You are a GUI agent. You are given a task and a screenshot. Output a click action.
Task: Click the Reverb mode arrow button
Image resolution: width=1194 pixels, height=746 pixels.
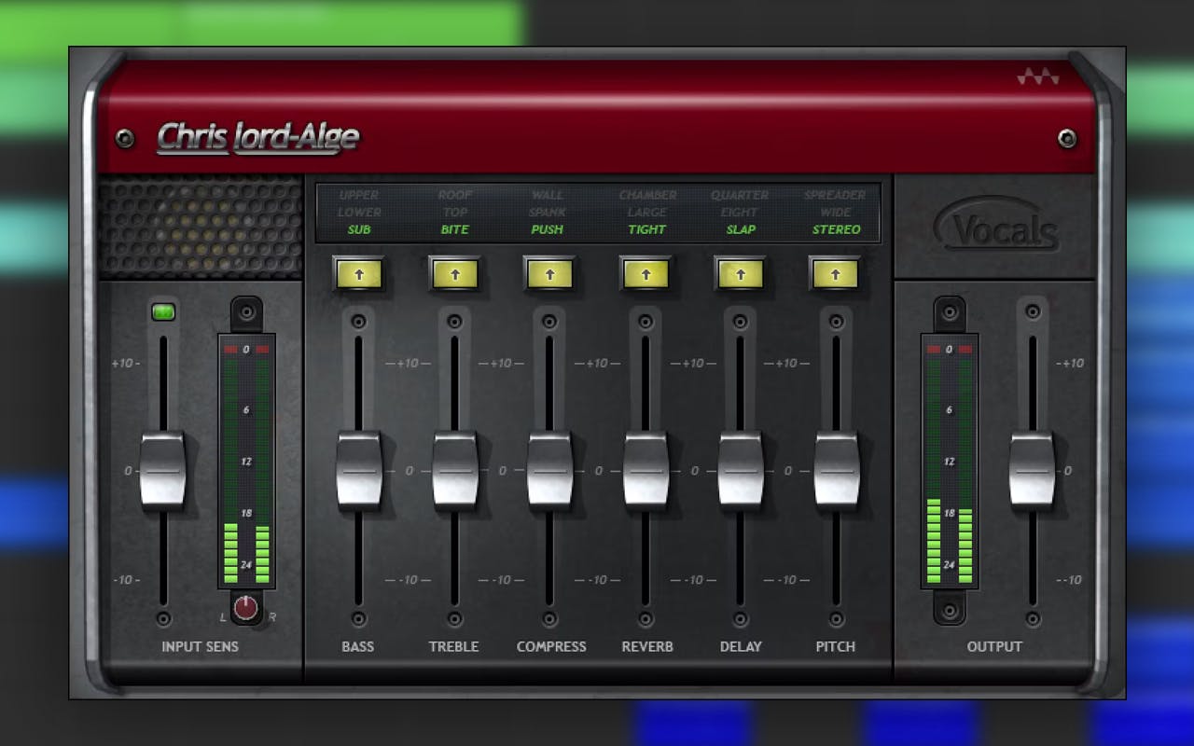click(645, 274)
